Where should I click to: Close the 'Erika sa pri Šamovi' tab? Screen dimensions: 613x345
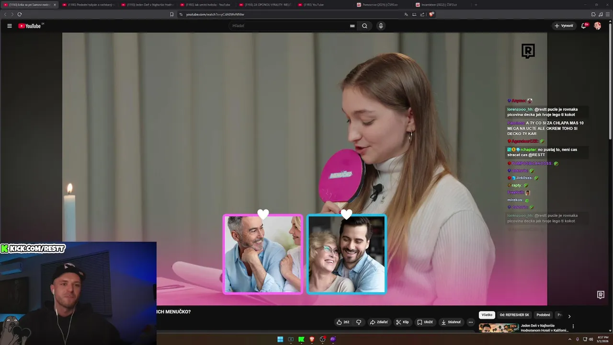tap(55, 5)
